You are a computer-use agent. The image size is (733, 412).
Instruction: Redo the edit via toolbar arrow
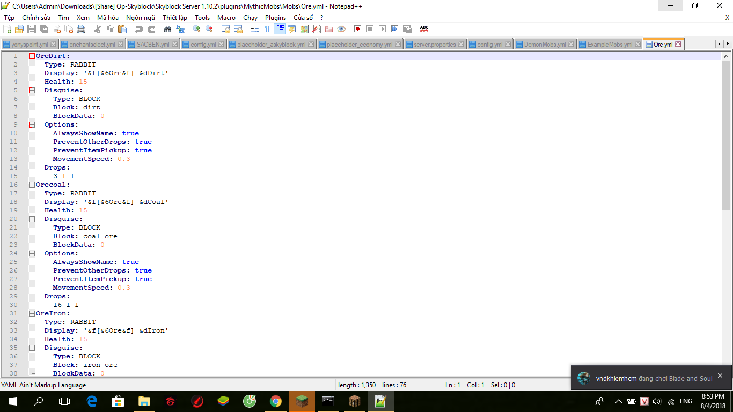[151, 29]
